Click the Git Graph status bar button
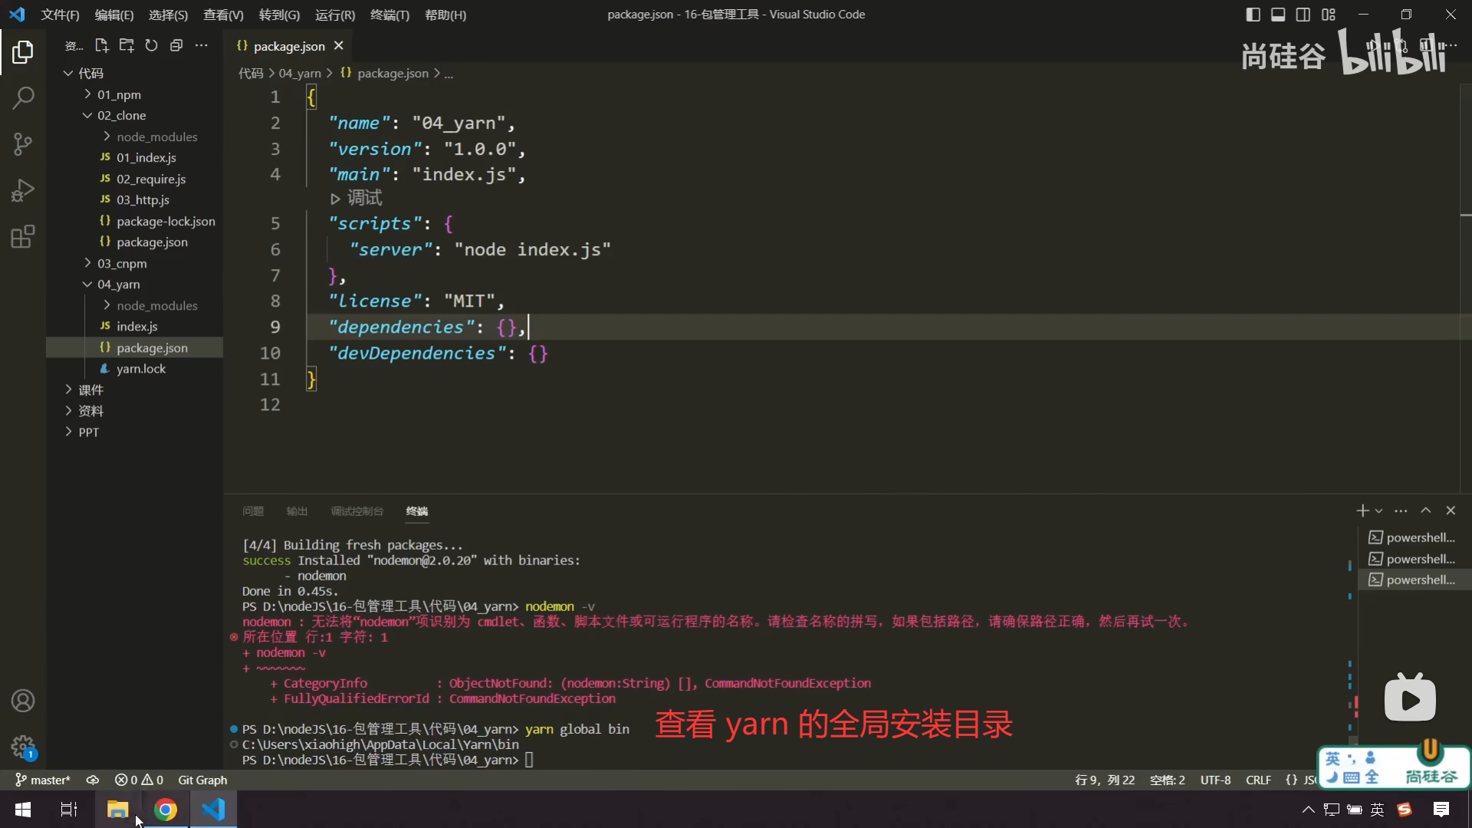Image resolution: width=1472 pixels, height=828 pixels. click(x=202, y=780)
